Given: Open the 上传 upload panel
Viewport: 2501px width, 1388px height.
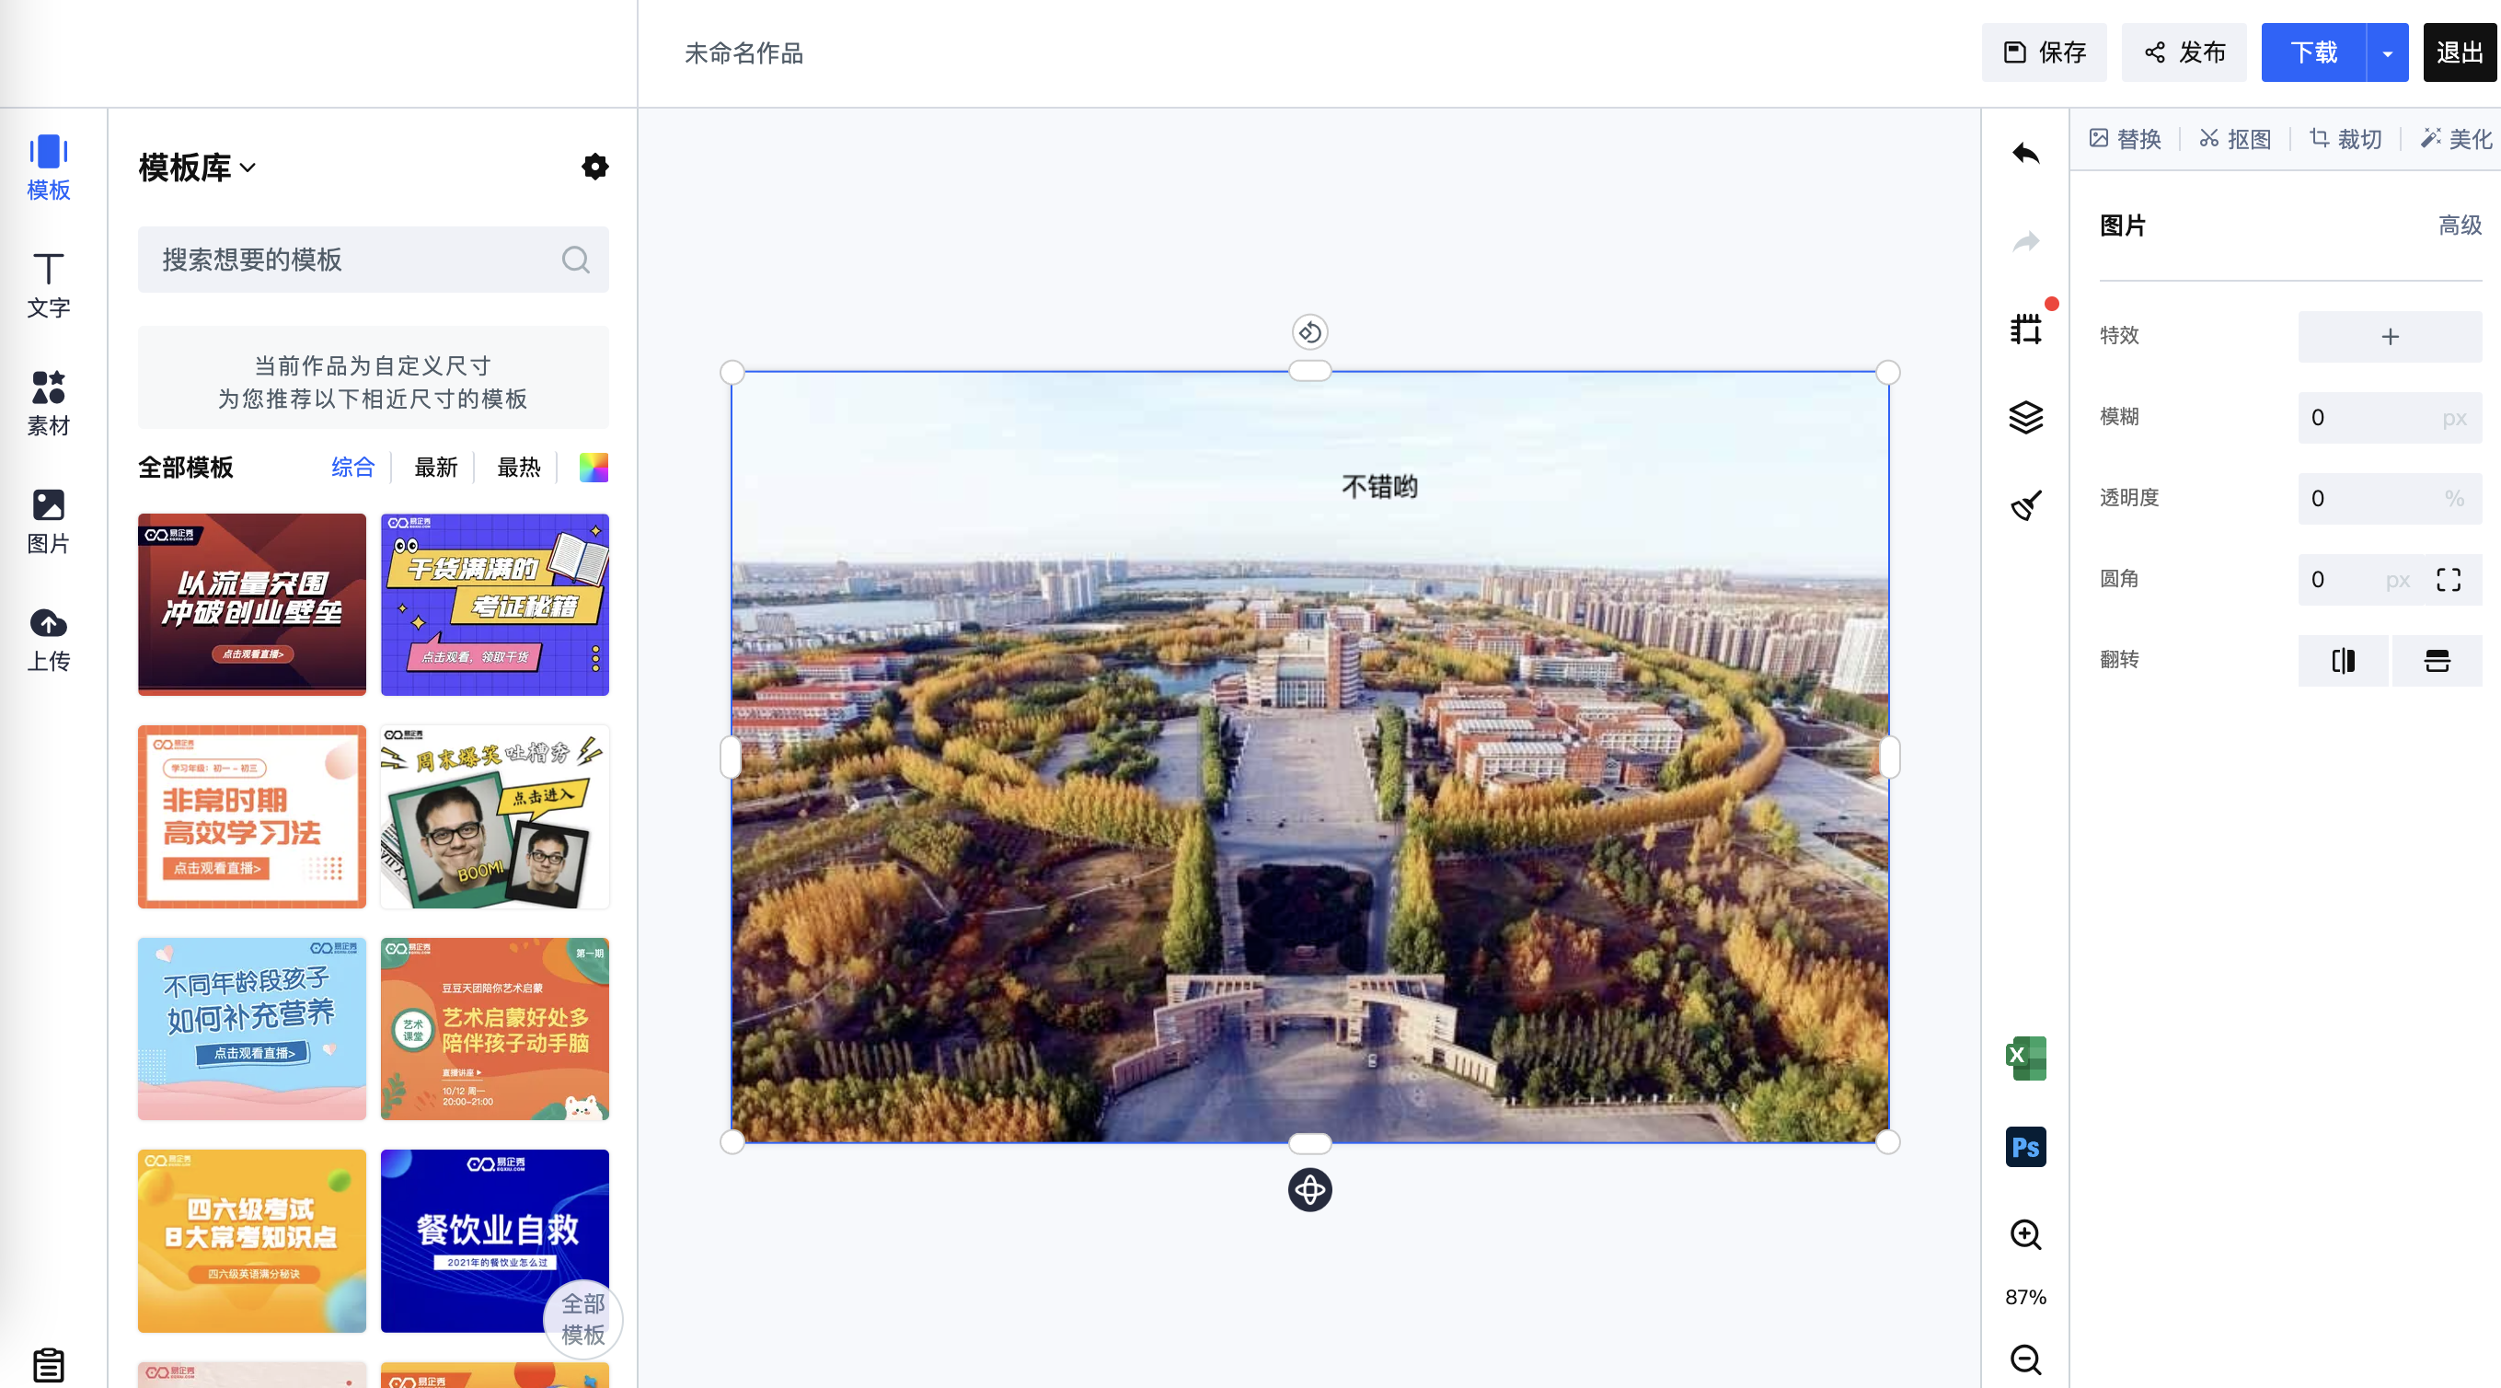Looking at the screenshot, I should click(x=49, y=639).
